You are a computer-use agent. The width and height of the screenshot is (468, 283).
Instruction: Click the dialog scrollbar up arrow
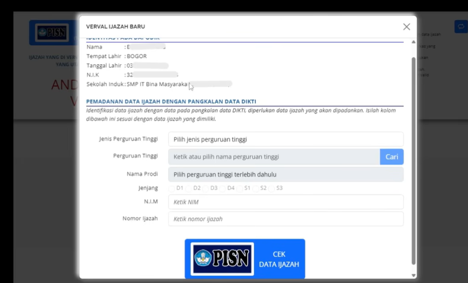point(413,42)
